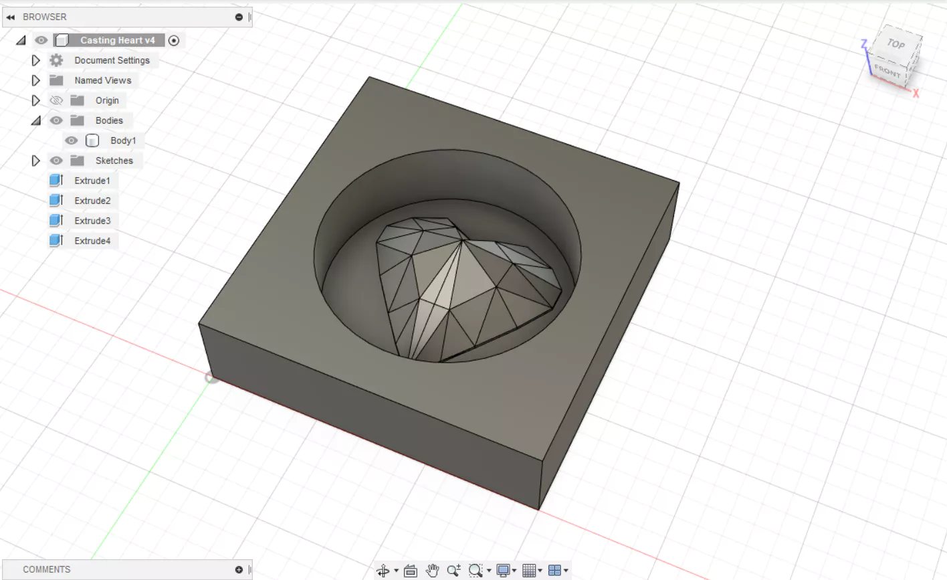Select the Origin label in the browser
The height and width of the screenshot is (580, 947).
pos(107,100)
